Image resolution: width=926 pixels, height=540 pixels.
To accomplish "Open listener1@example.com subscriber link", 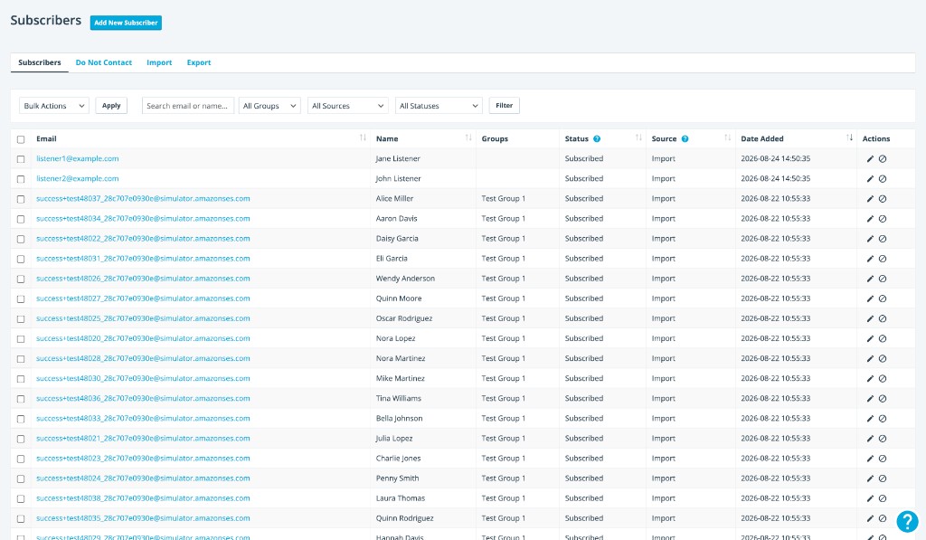I will click(78, 158).
